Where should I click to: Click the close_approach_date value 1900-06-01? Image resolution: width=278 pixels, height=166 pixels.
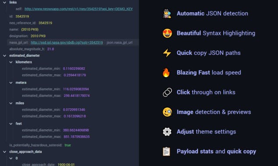[66, 164]
